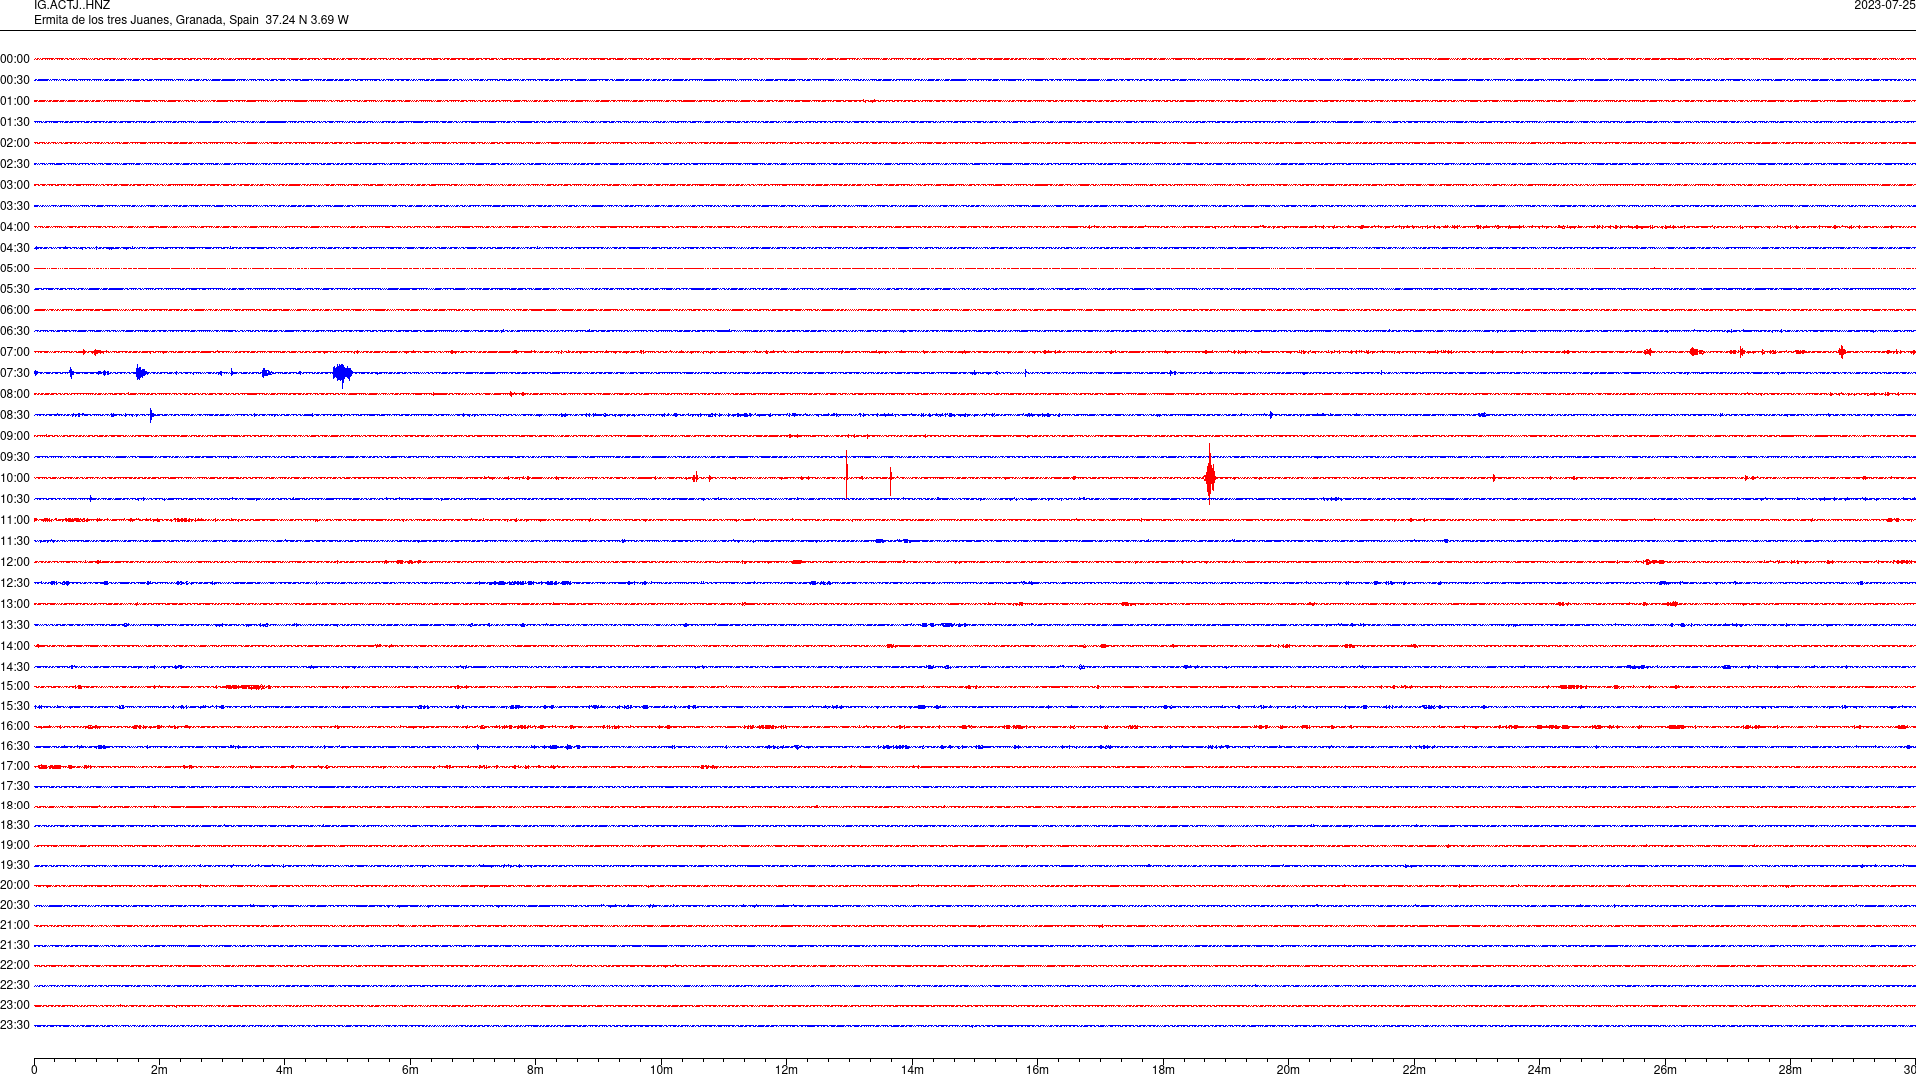Click the tall red spike near 13m at 10:00
The height and width of the screenshot is (1078, 1916).
(x=847, y=475)
